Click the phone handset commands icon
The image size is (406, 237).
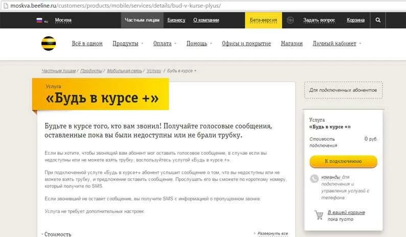coord(314,178)
